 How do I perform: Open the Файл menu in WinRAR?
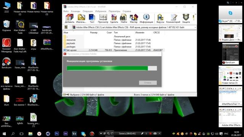point(66,11)
